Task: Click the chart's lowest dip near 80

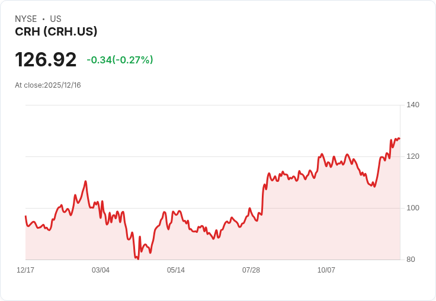Action: pyautogui.click(x=138, y=259)
